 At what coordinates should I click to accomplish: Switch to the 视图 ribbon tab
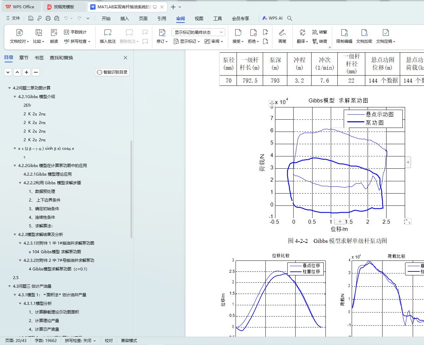tap(199, 19)
